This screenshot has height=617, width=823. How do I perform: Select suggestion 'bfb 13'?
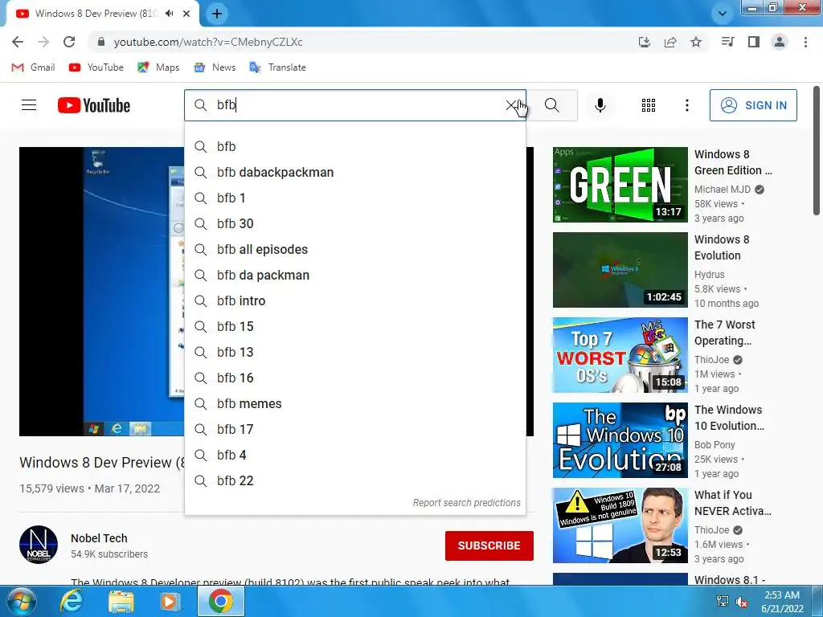pos(354,353)
